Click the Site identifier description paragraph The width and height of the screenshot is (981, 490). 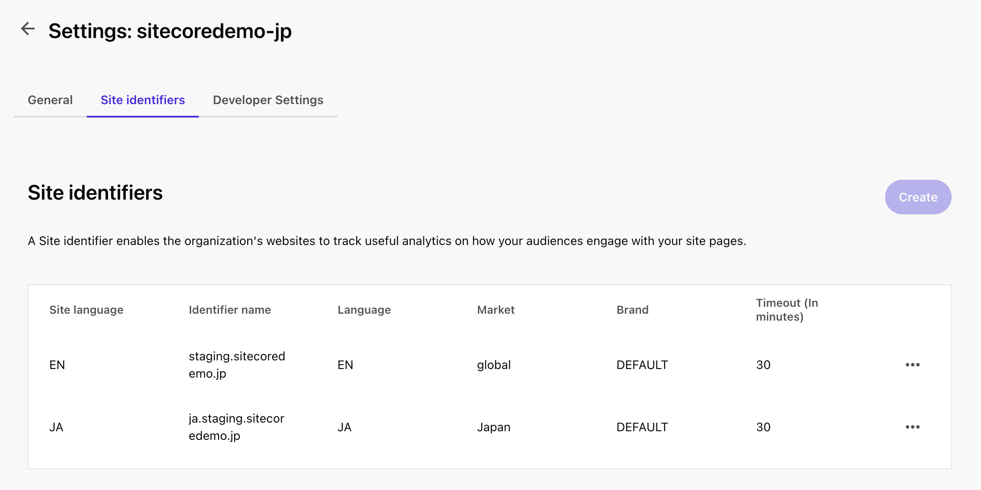point(387,241)
